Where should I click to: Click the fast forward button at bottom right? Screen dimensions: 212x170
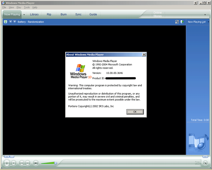coord(205,157)
